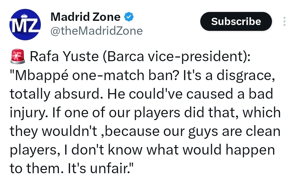Subscribe to Madrid Zone
The height and width of the screenshot is (186, 300).
coord(236,21)
